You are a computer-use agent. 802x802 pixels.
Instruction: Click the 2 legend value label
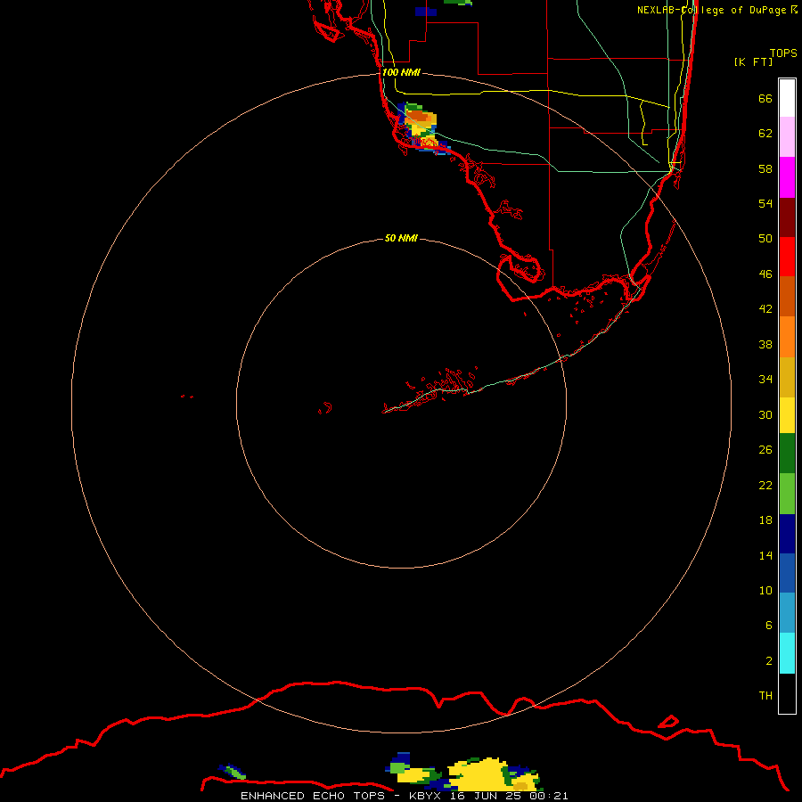[x=768, y=661]
